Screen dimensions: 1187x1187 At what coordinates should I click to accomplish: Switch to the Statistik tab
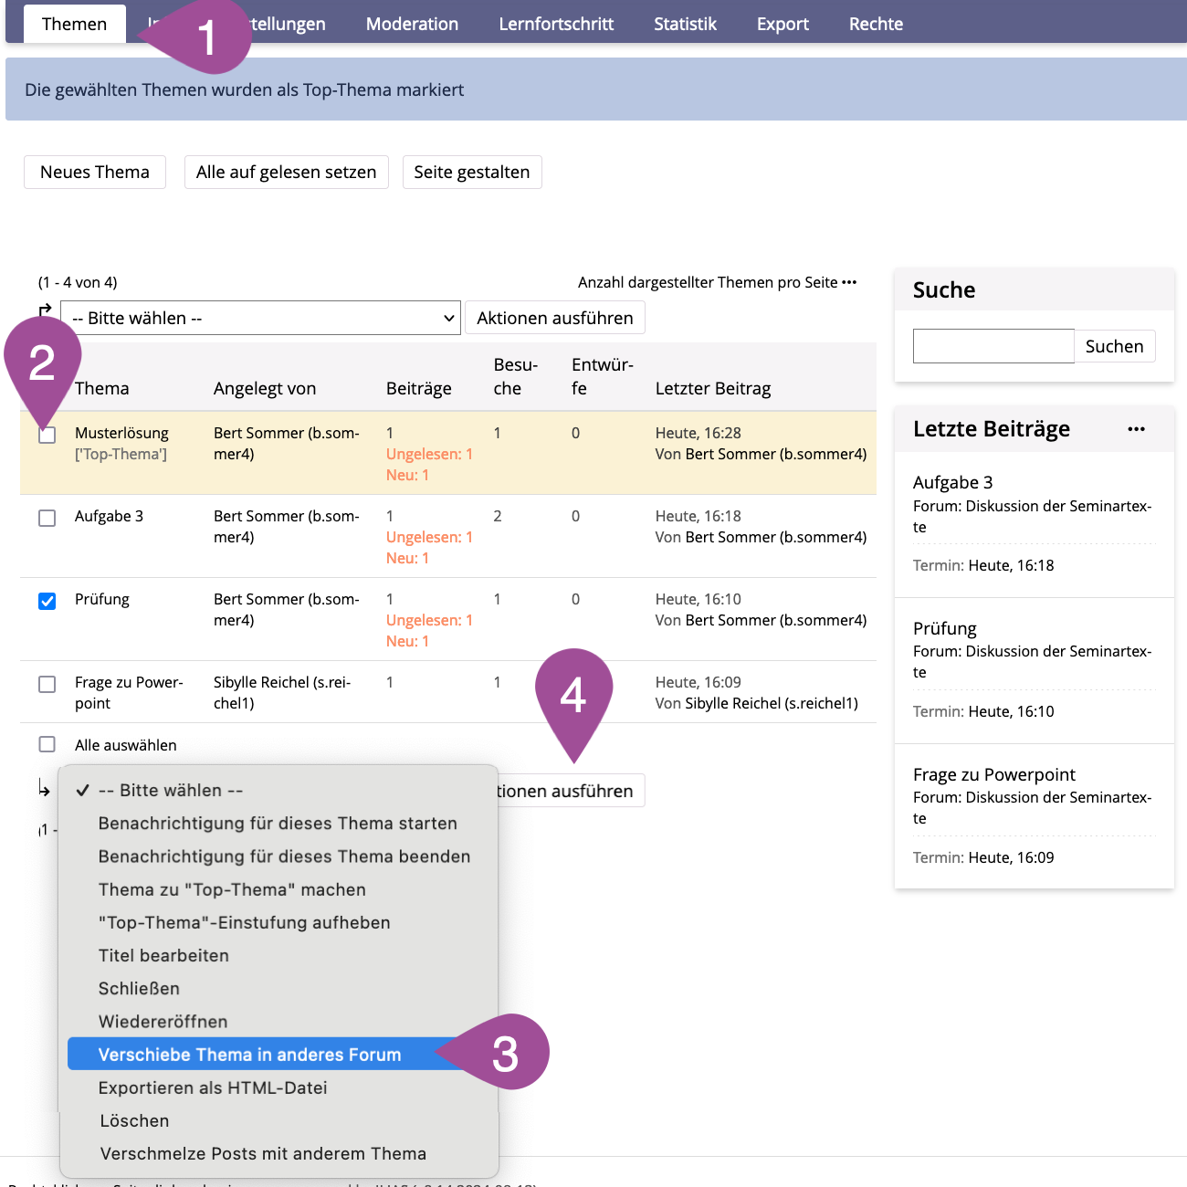(x=685, y=24)
